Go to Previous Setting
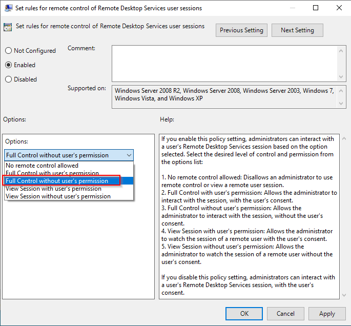This screenshot has height=326, width=351. click(x=241, y=30)
